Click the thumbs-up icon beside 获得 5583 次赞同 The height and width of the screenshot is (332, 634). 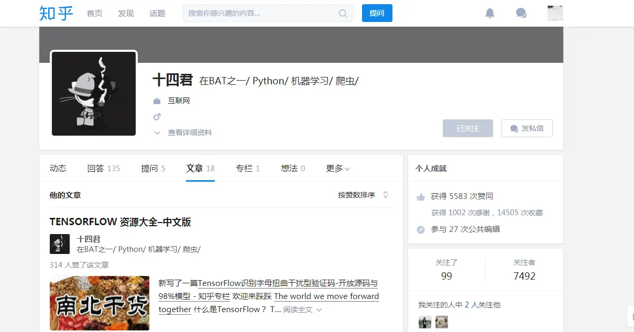click(420, 197)
